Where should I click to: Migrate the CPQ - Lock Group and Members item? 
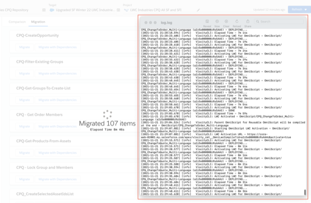coord(24,179)
